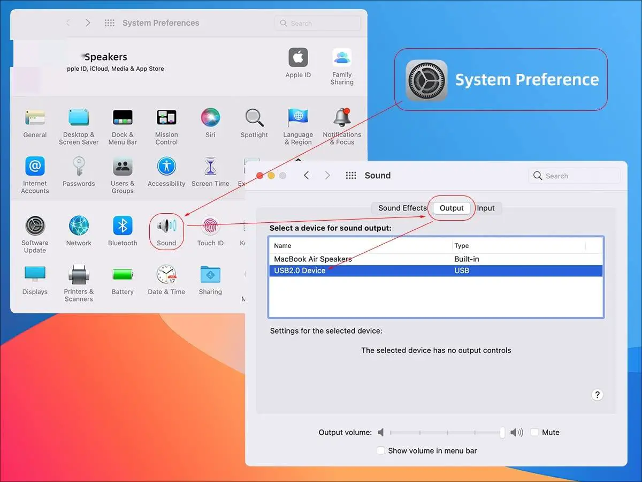Image resolution: width=642 pixels, height=482 pixels.
Task: Select MacBook Air Speakers output device
Action: pos(313,259)
